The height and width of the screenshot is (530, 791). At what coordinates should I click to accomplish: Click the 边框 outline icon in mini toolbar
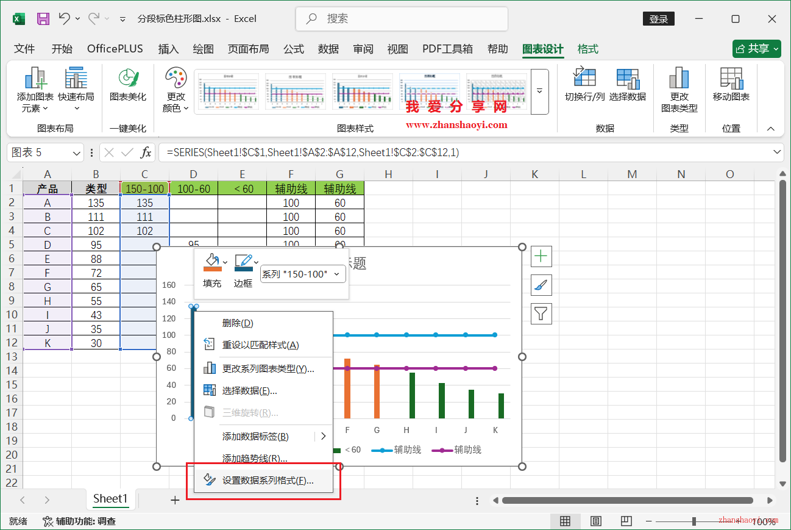tap(241, 262)
